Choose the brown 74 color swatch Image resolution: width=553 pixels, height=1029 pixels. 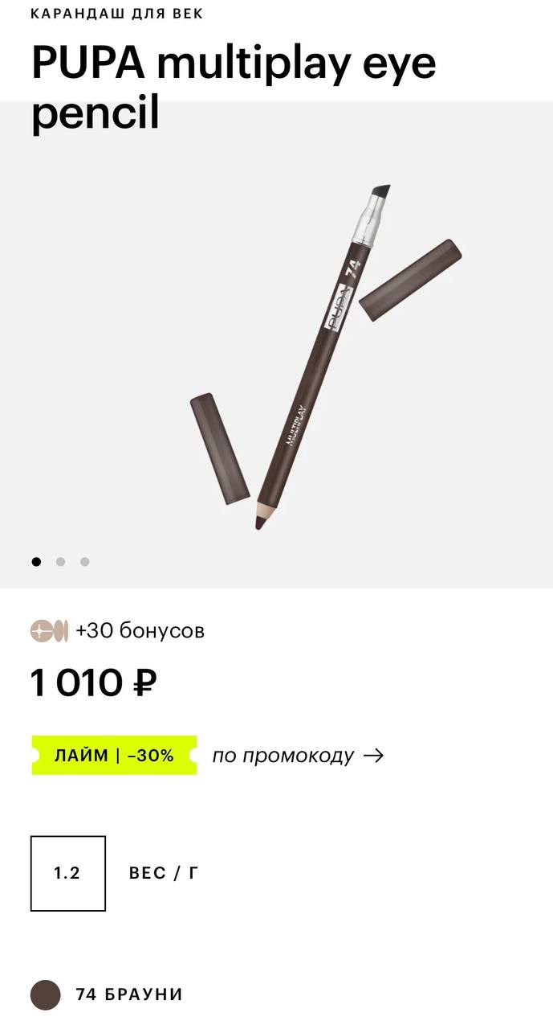46,994
